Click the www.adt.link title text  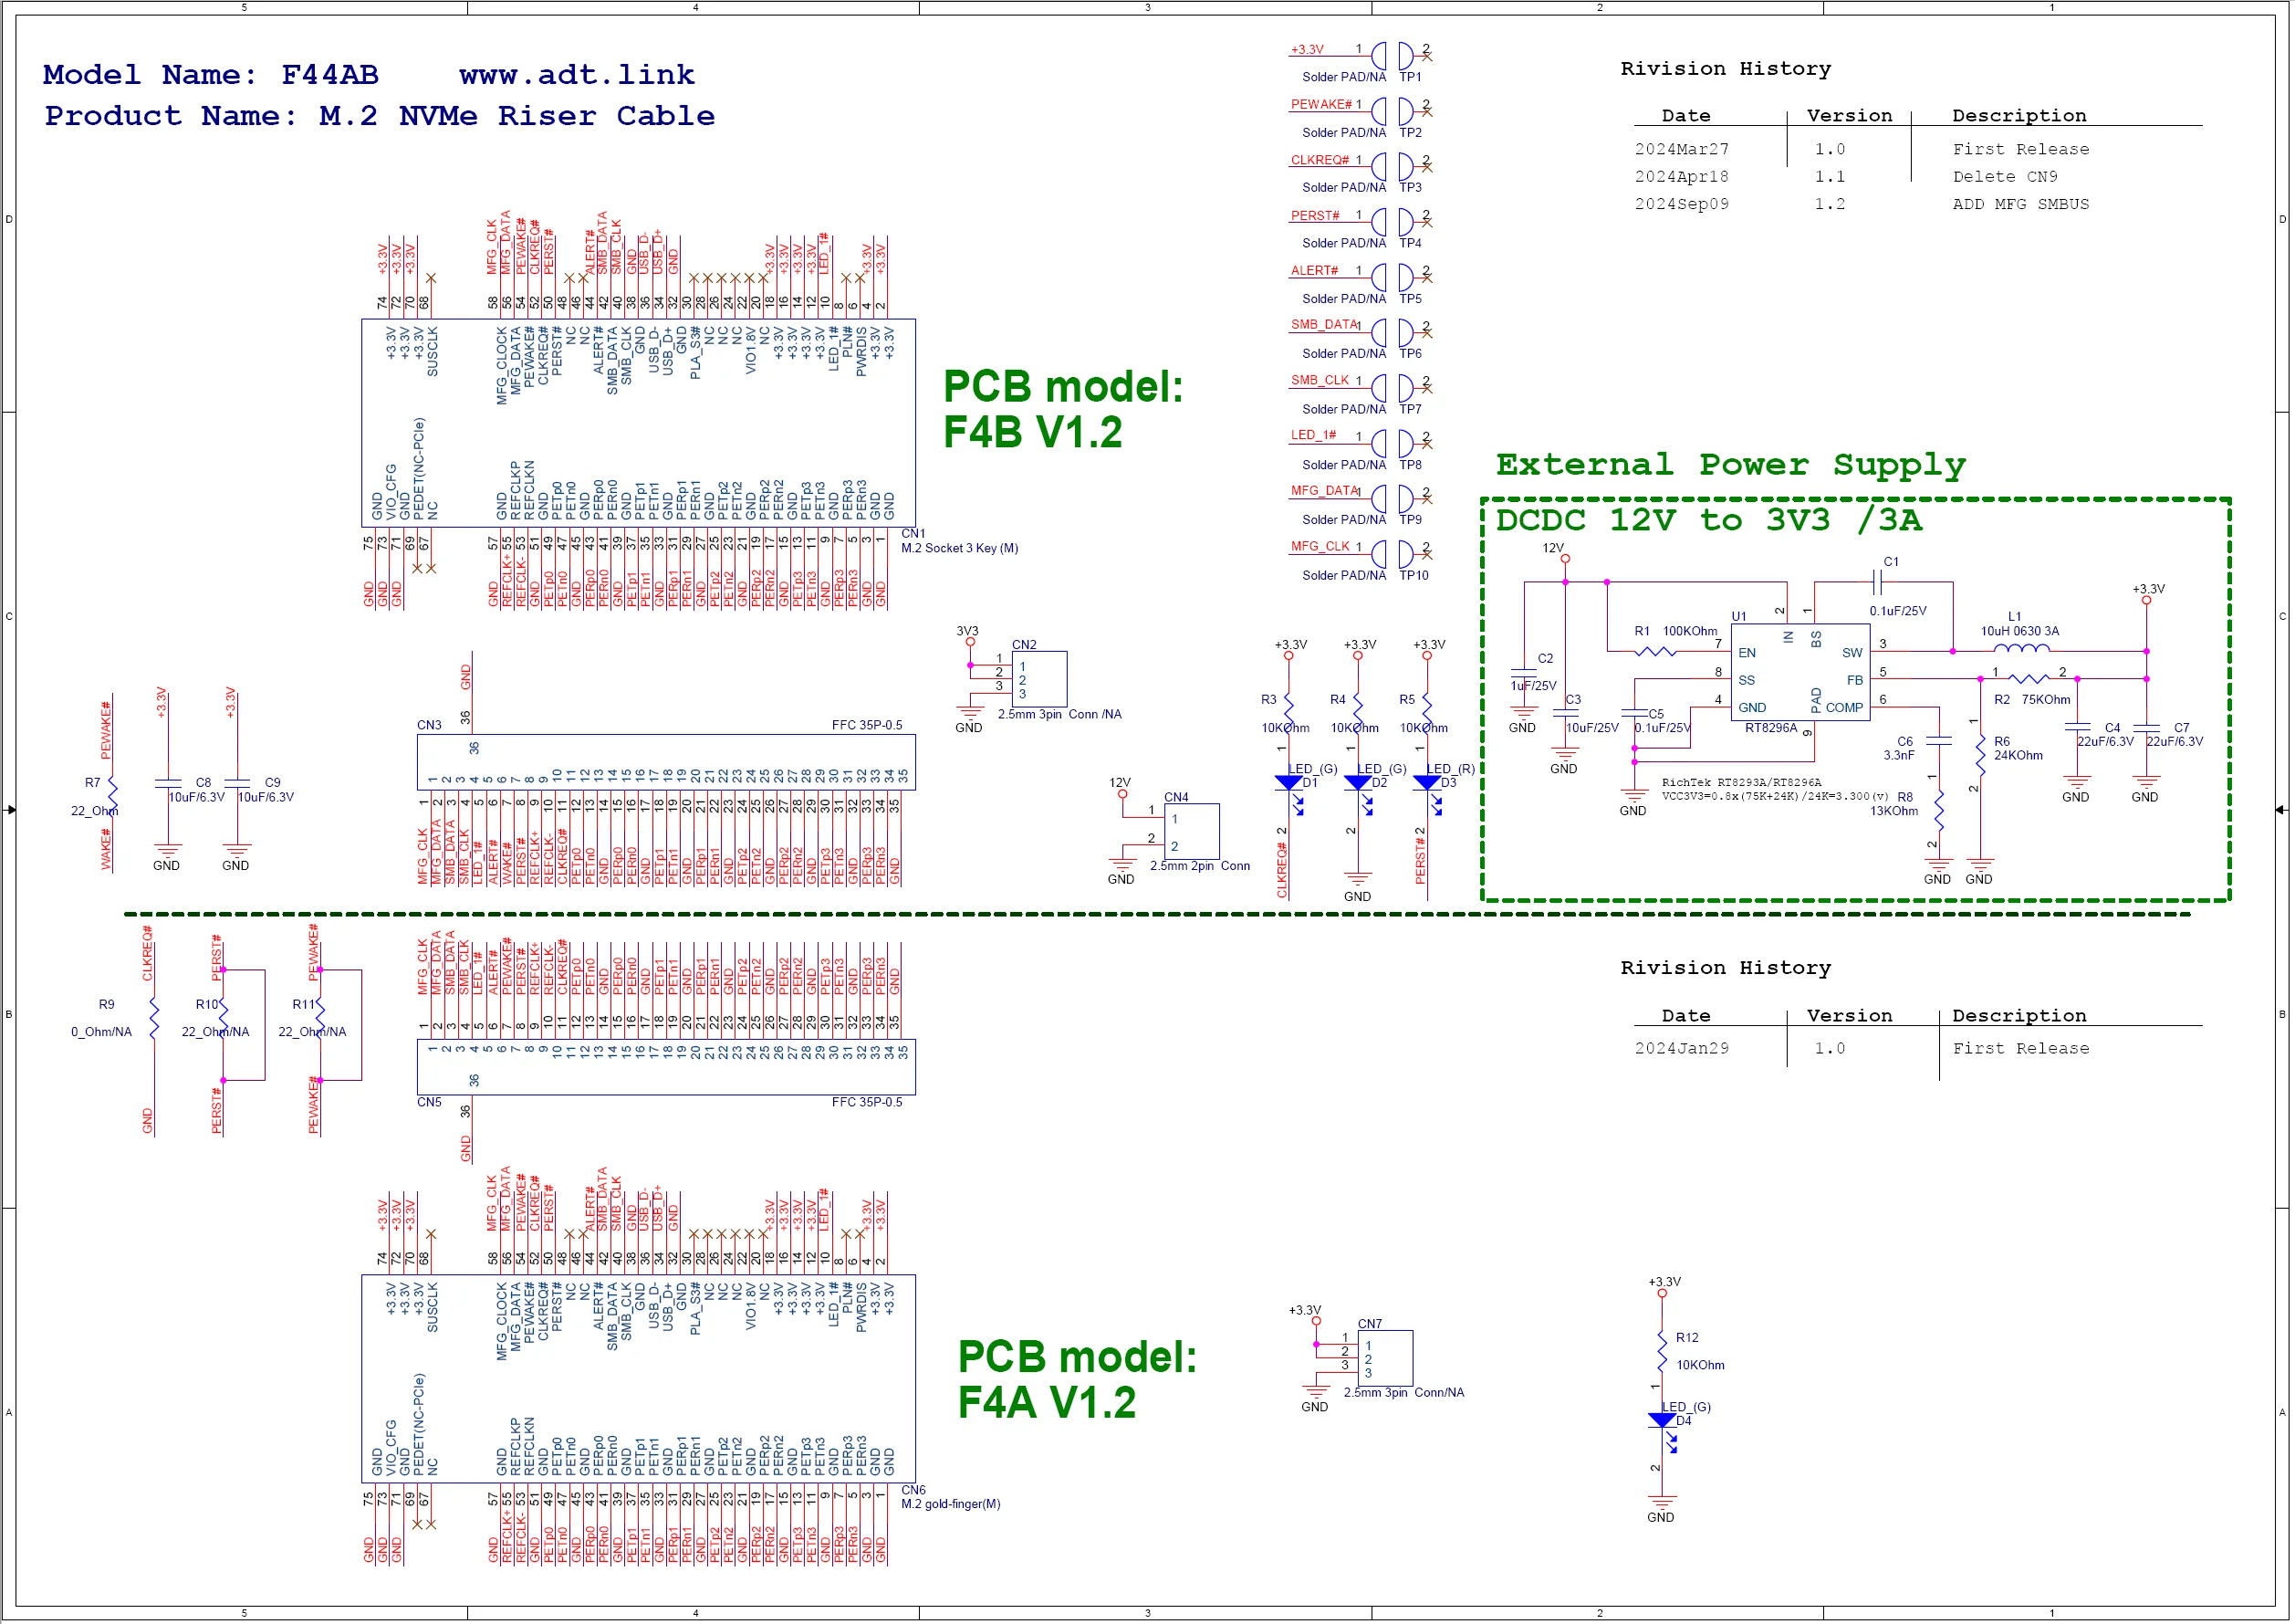[577, 75]
